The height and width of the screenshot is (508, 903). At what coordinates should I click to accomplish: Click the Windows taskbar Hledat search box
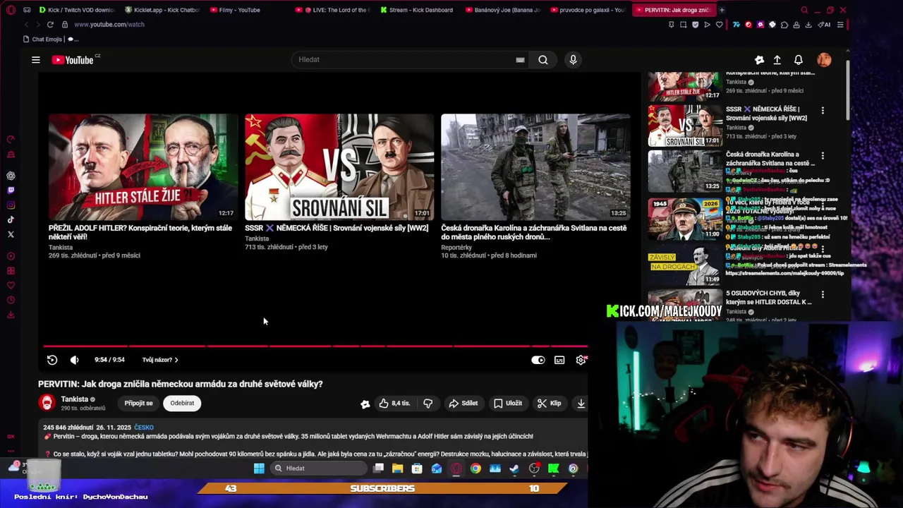319,468
